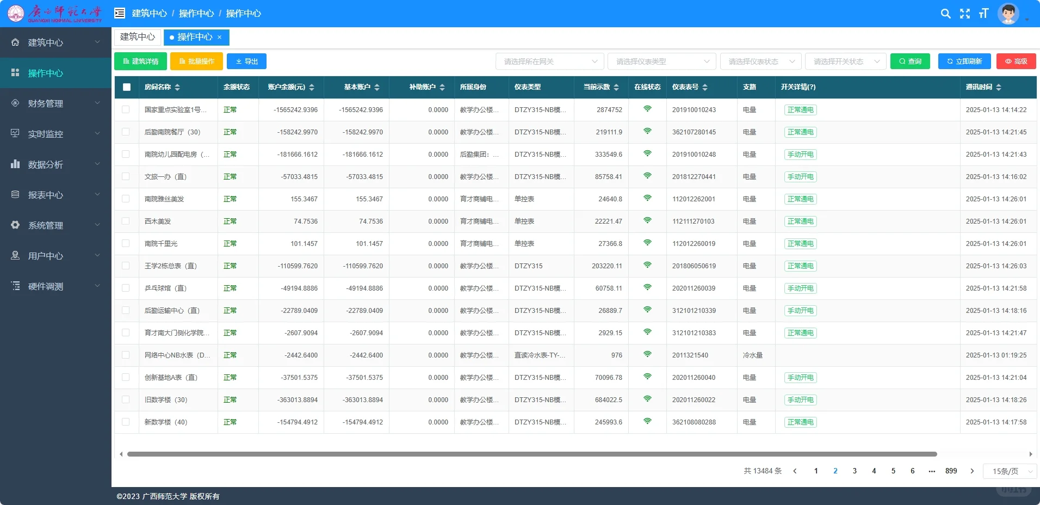The width and height of the screenshot is (1040, 505).
Task: Click the horizontal table scrollbar
Action: click(x=532, y=454)
